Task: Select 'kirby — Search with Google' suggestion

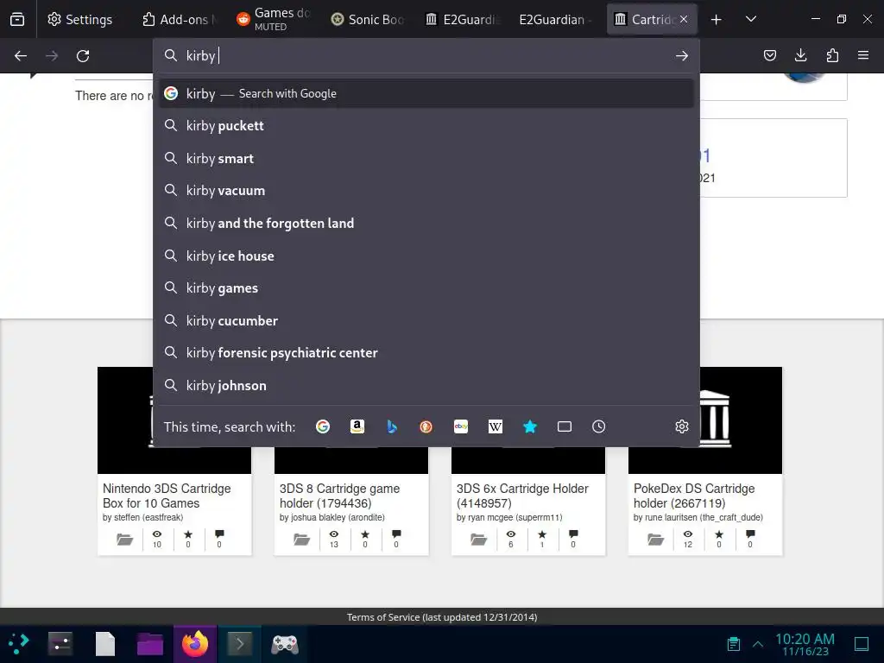Action: click(x=426, y=93)
